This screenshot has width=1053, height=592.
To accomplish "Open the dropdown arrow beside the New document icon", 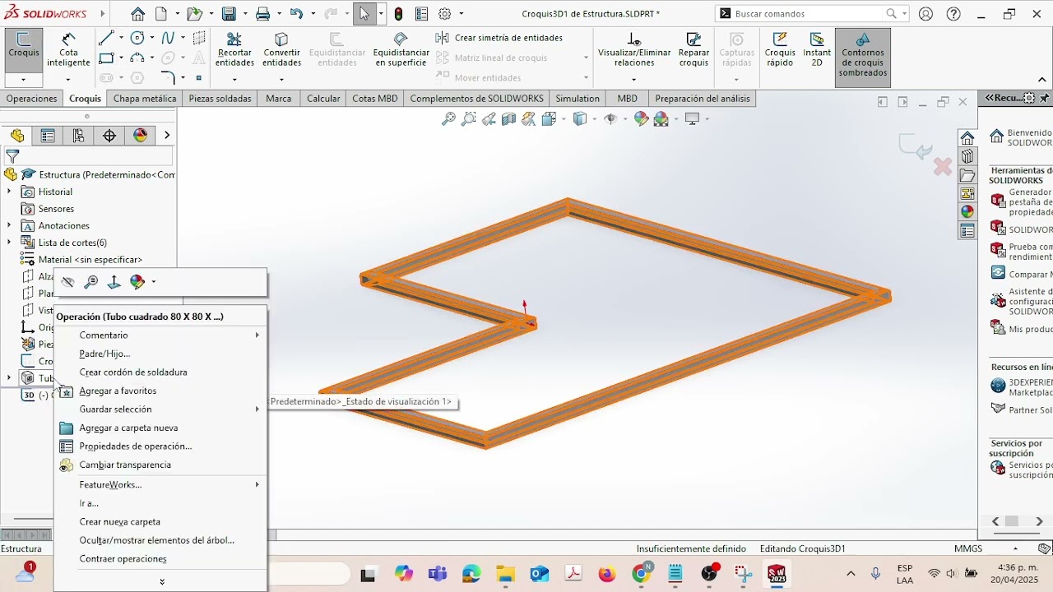I will click(x=175, y=14).
